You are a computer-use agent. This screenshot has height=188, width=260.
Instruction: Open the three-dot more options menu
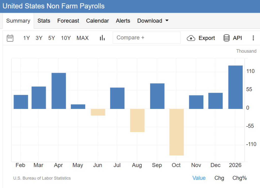pyautogui.click(x=253, y=38)
